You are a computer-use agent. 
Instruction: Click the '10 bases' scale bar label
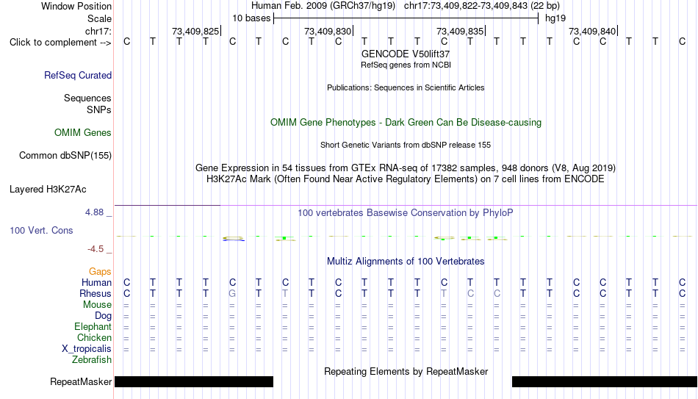coord(251,18)
